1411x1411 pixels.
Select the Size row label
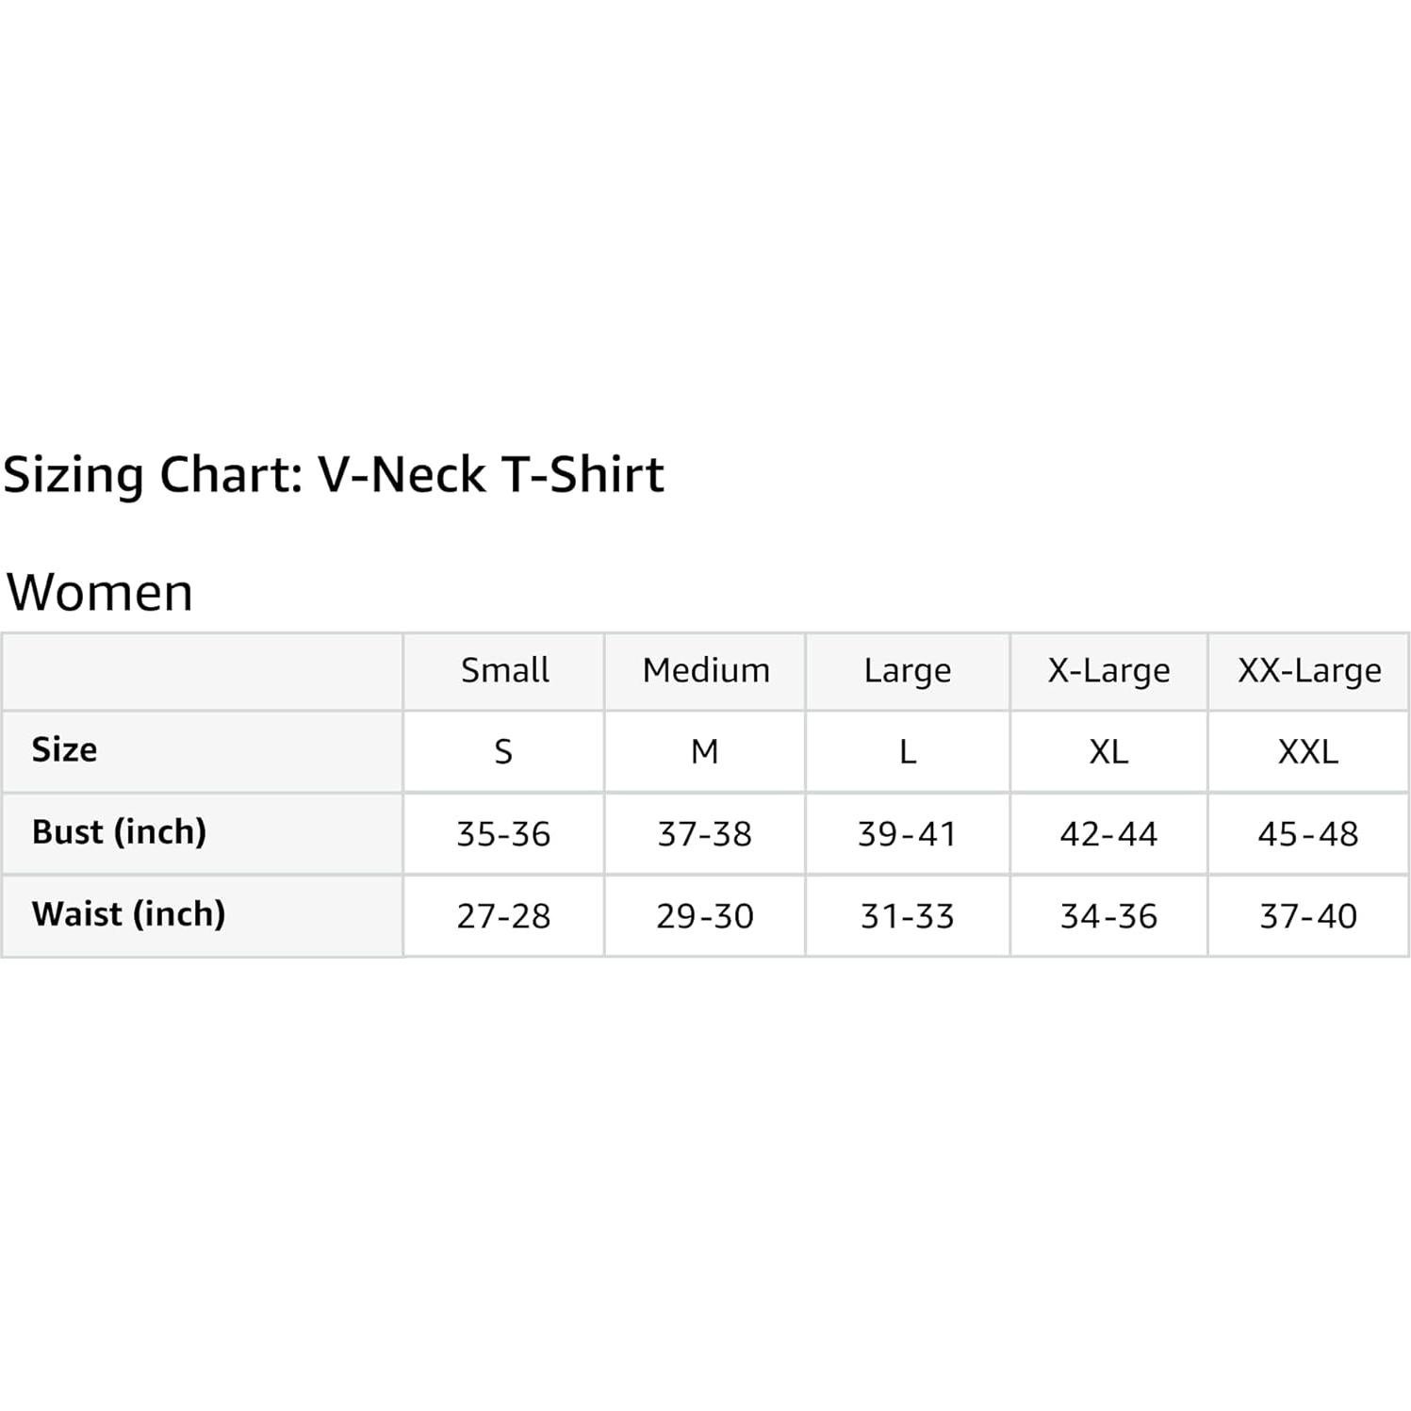tap(64, 750)
